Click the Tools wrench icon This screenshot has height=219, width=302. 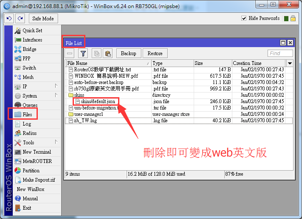[x=18, y=143]
